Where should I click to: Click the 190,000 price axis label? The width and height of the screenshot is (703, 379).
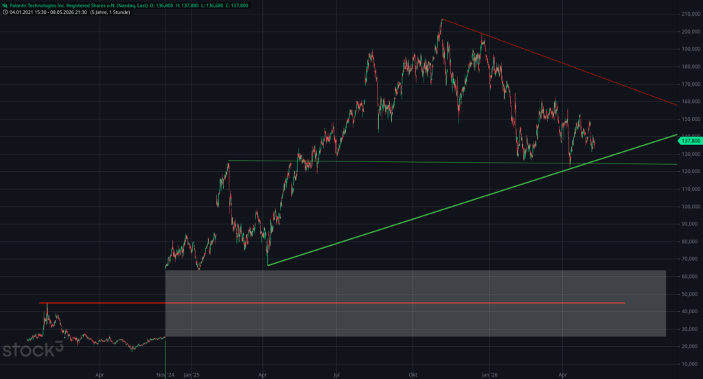coord(691,49)
